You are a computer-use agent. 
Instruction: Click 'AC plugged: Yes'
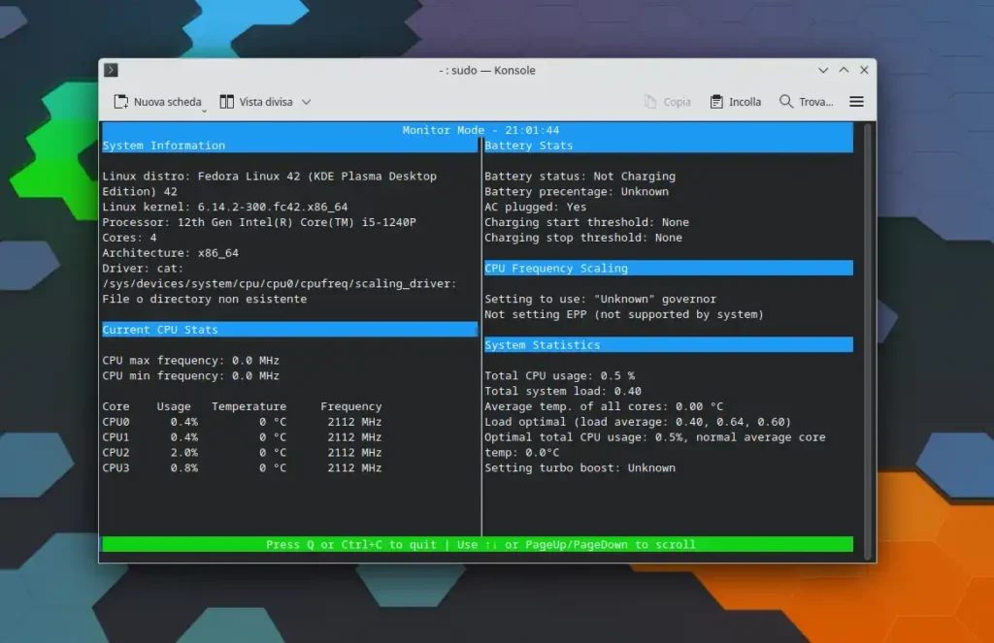point(536,207)
